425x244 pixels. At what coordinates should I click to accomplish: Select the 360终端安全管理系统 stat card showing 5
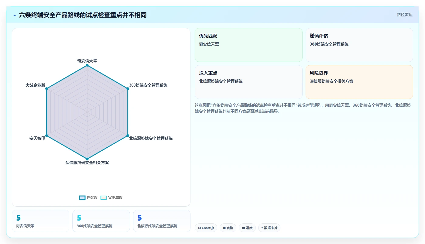coord(101,221)
